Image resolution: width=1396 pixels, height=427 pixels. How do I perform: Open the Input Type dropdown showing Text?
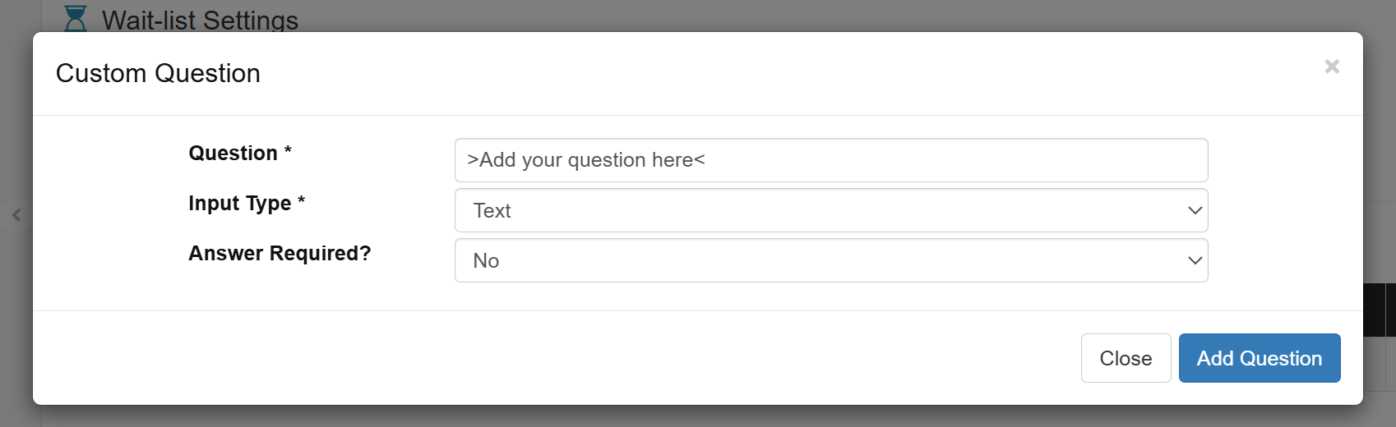(x=831, y=210)
